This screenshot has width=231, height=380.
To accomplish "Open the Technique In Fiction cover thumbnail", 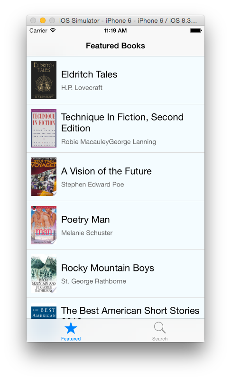I will point(44,128).
